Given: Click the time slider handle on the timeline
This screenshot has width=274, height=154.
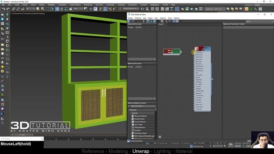Looking at the screenshot, I should click(x=22, y=135).
